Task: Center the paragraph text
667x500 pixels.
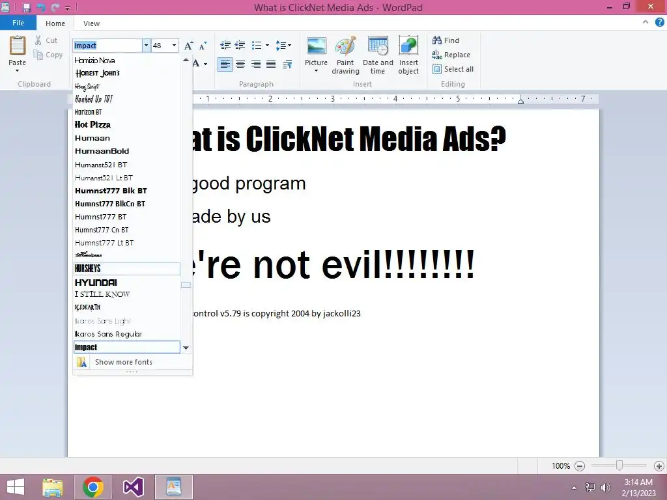Action: (240, 64)
